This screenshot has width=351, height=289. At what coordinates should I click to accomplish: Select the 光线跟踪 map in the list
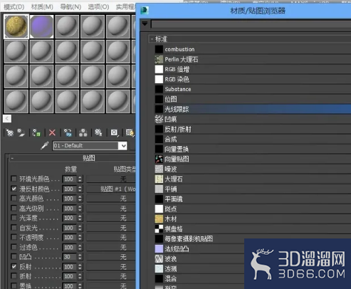[x=253, y=109]
